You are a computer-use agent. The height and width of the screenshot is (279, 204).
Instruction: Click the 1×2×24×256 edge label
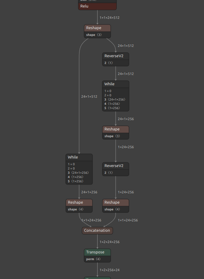pos(110,242)
